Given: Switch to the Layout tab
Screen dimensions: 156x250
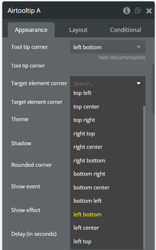Looking at the screenshot, I should pos(79,30).
